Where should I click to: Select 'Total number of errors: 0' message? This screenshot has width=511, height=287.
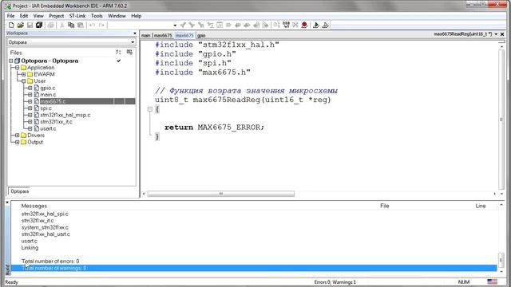pyautogui.click(x=50, y=261)
